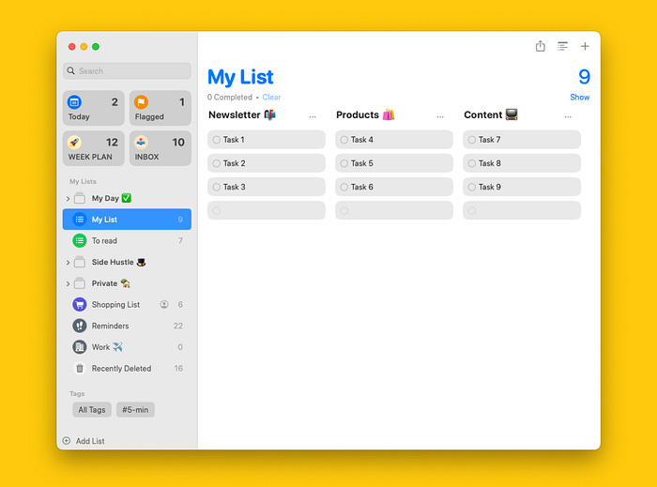657x487 pixels.
Task: Open the view options list icon
Action: 562,46
